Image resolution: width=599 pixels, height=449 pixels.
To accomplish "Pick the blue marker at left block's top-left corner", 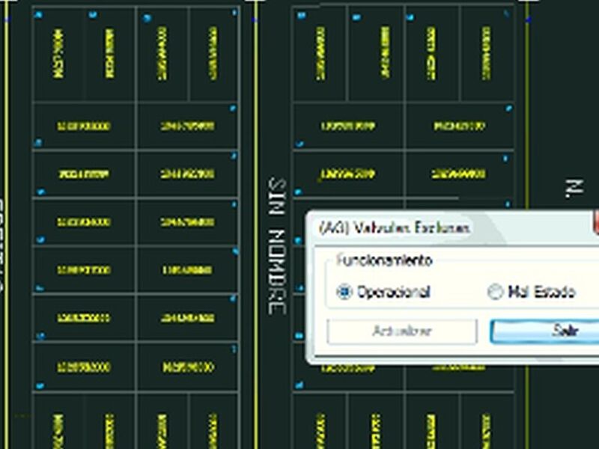I will coord(39,16).
